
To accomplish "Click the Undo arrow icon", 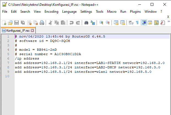I will (x=71, y=23).
